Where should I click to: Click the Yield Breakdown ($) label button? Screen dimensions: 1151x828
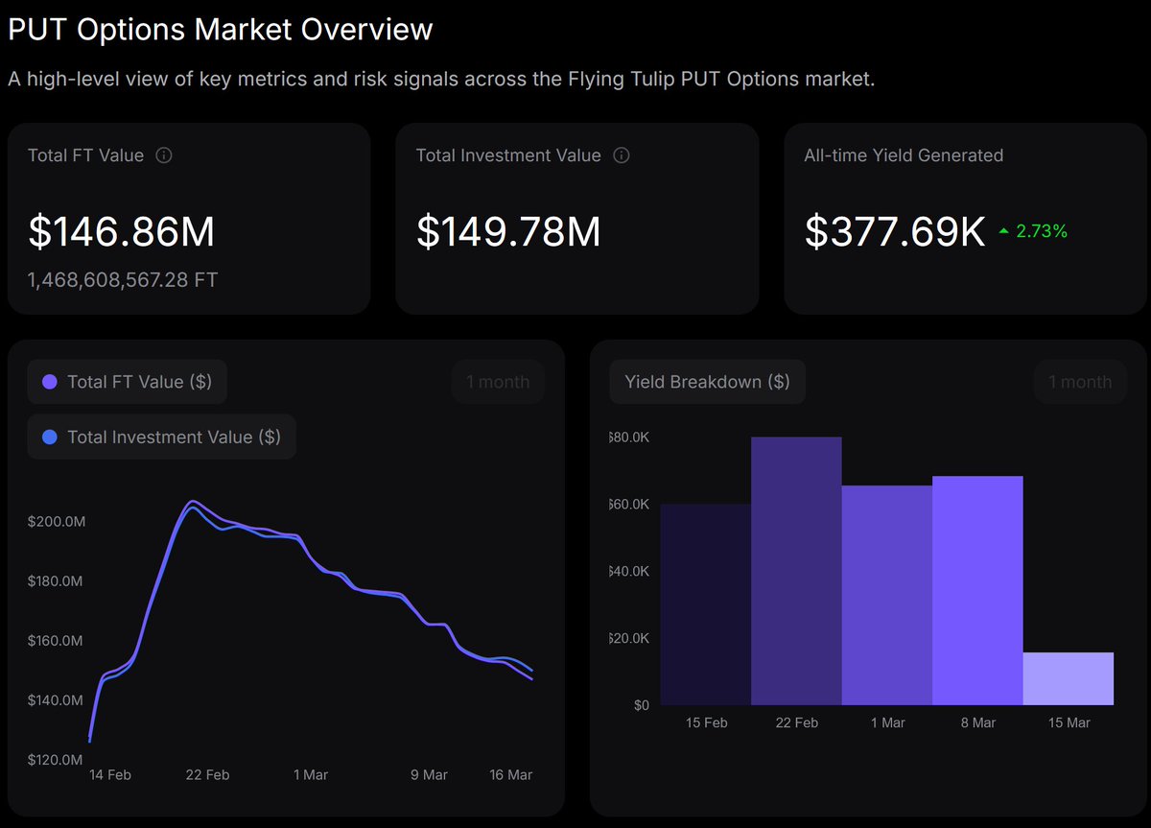(708, 382)
